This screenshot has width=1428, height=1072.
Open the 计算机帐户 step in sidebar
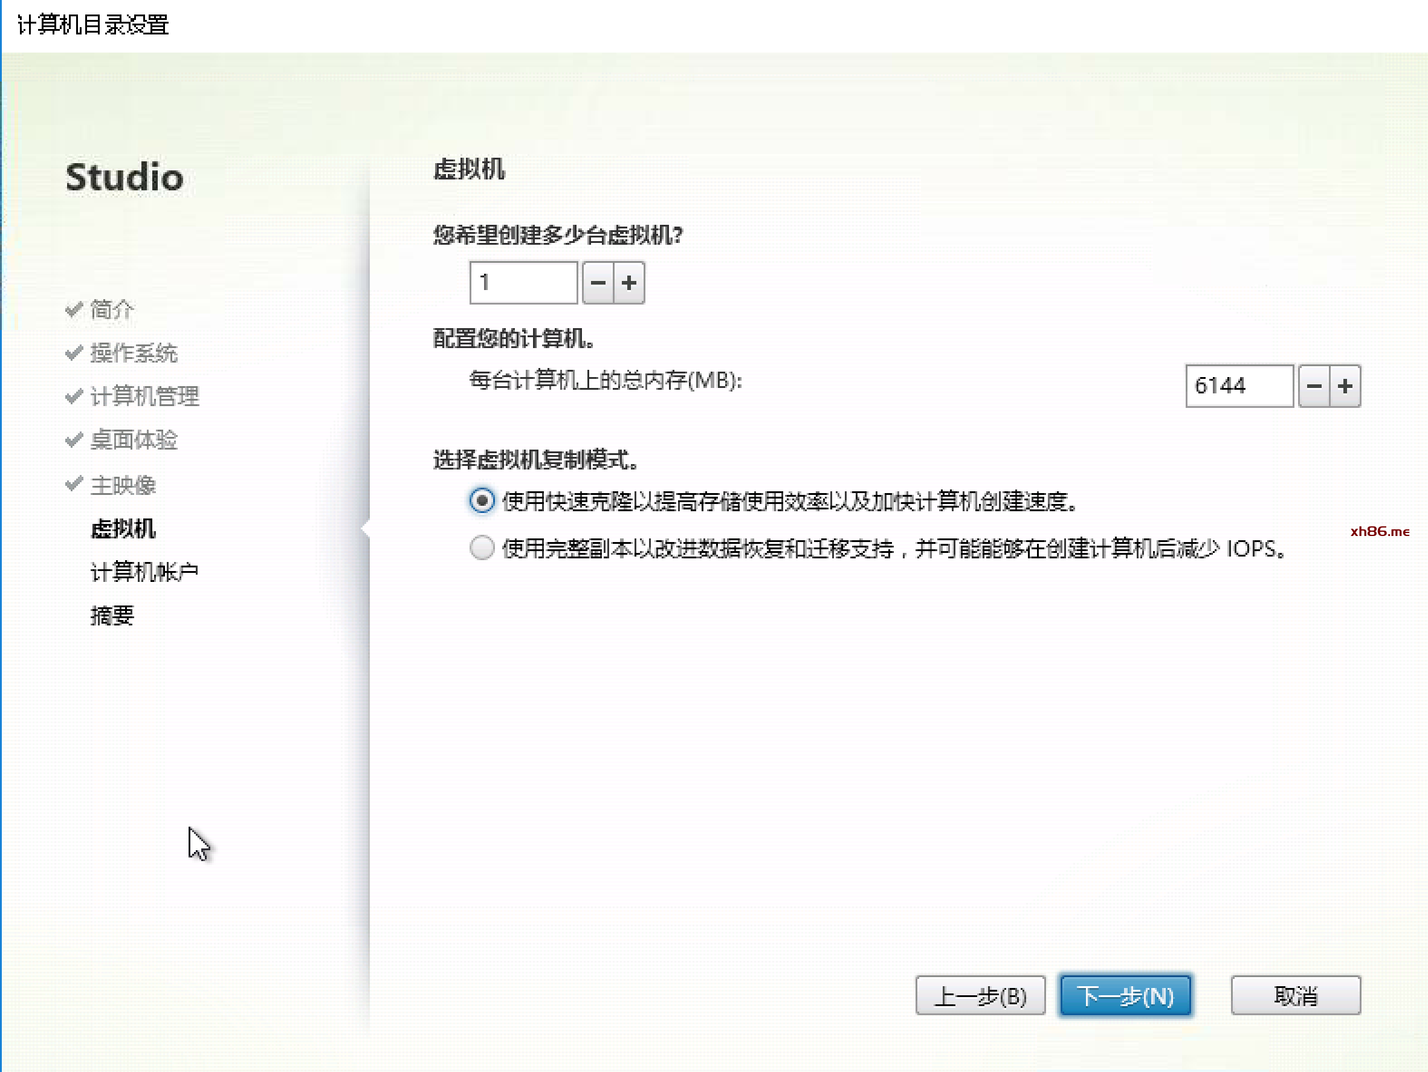point(144,572)
